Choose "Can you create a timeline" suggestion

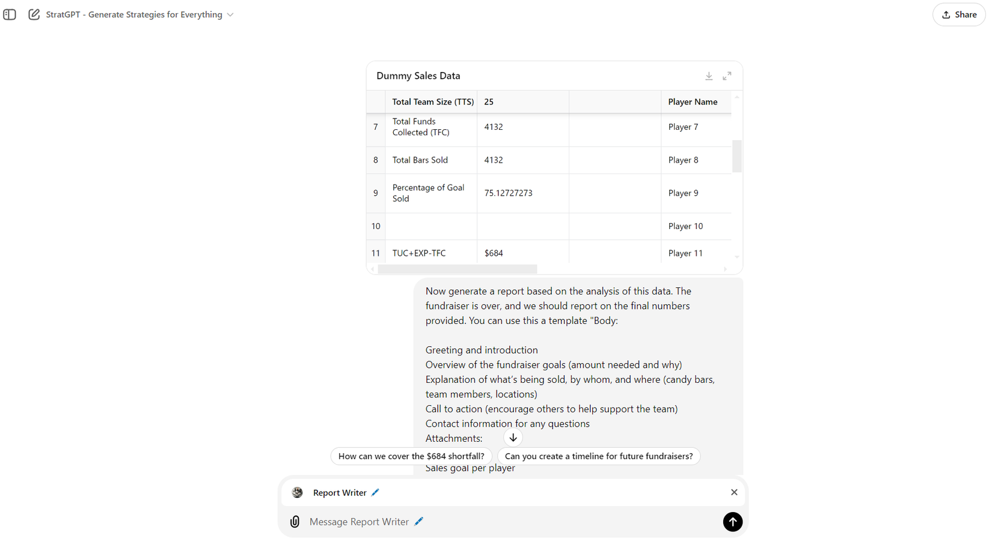coord(598,456)
